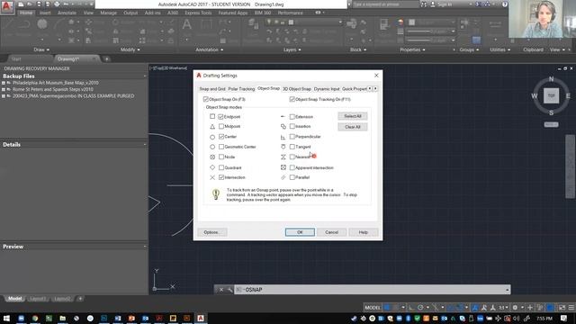Toggle polar tracking icon in status bar
The image size is (576, 324).
[x=420, y=307]
